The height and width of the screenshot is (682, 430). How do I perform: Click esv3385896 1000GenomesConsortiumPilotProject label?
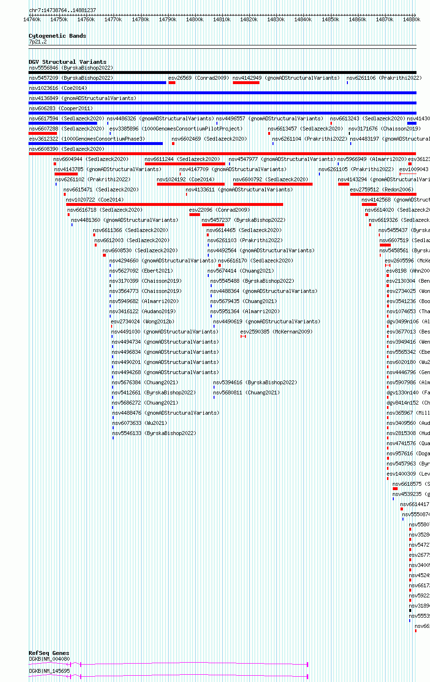point(176,129)
